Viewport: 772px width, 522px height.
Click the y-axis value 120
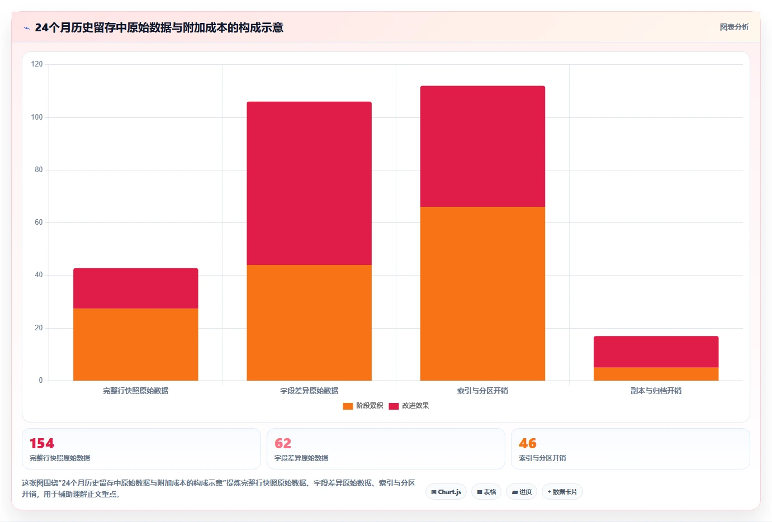(37, 64)
